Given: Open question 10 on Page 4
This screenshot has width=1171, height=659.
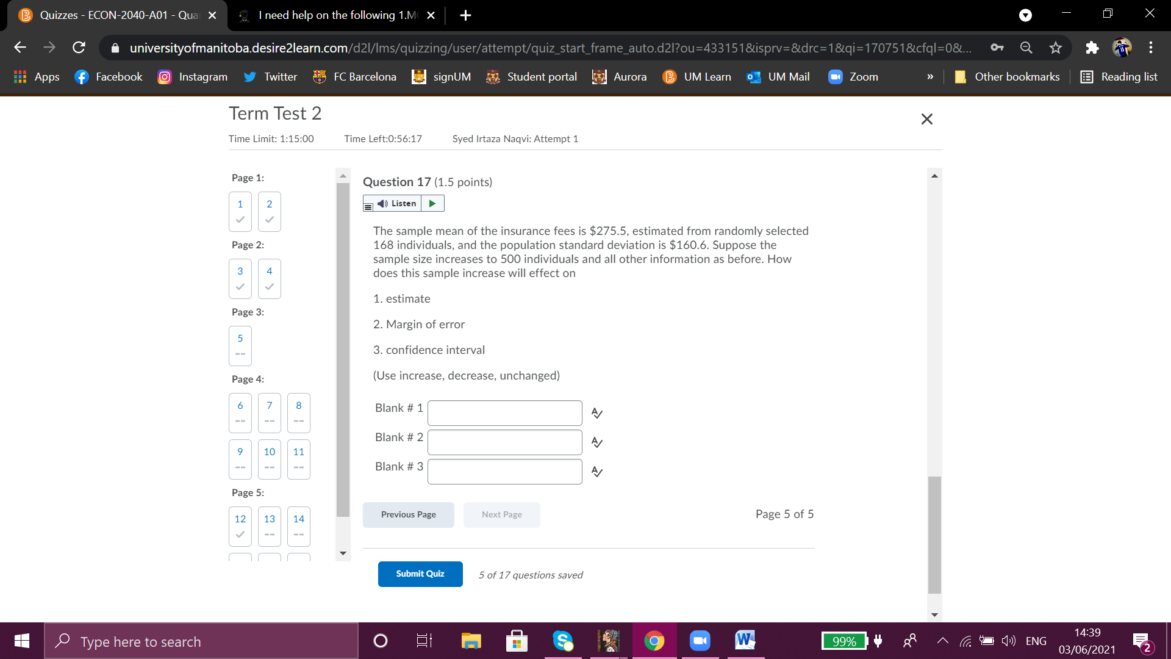Looking at the screenshot, I should pyautogui.click(x=269, y=459).
